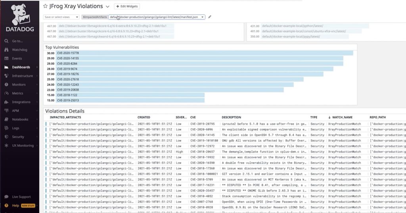The width and height of the screenshot is (406, 213).
Task: Click TYPE column header
Action: [314, 117]
